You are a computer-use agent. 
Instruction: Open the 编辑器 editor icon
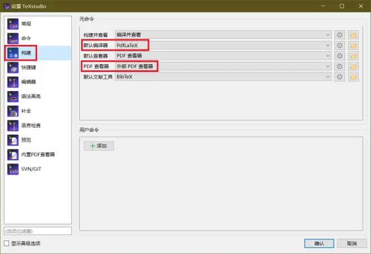13,82
